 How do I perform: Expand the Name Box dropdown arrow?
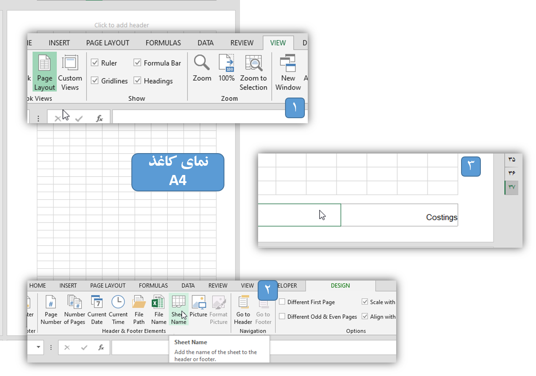point(38,347)
